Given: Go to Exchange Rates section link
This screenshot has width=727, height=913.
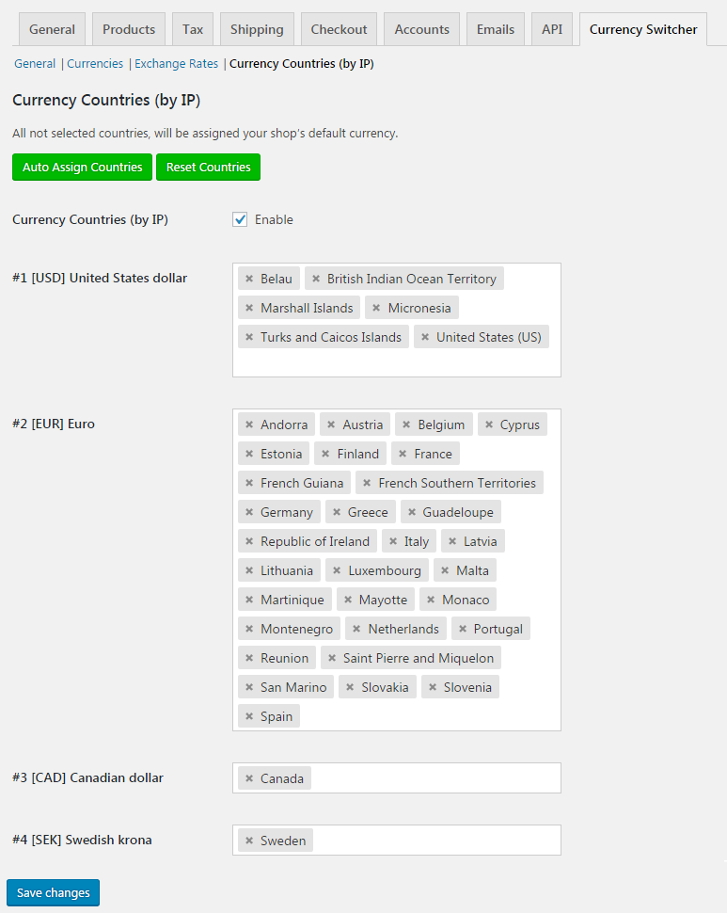Looking at the screenshot, I should point(176,63).
